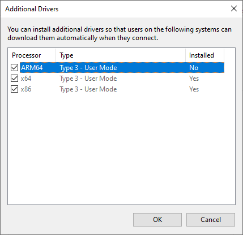The width and height of the screenshot is (243, 235).
Task: Select the x86 processor row label
Action: tap(26, 89)
